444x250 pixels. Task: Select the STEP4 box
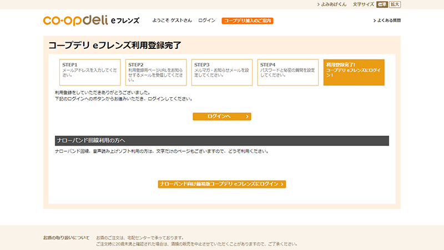click(288, 72)
